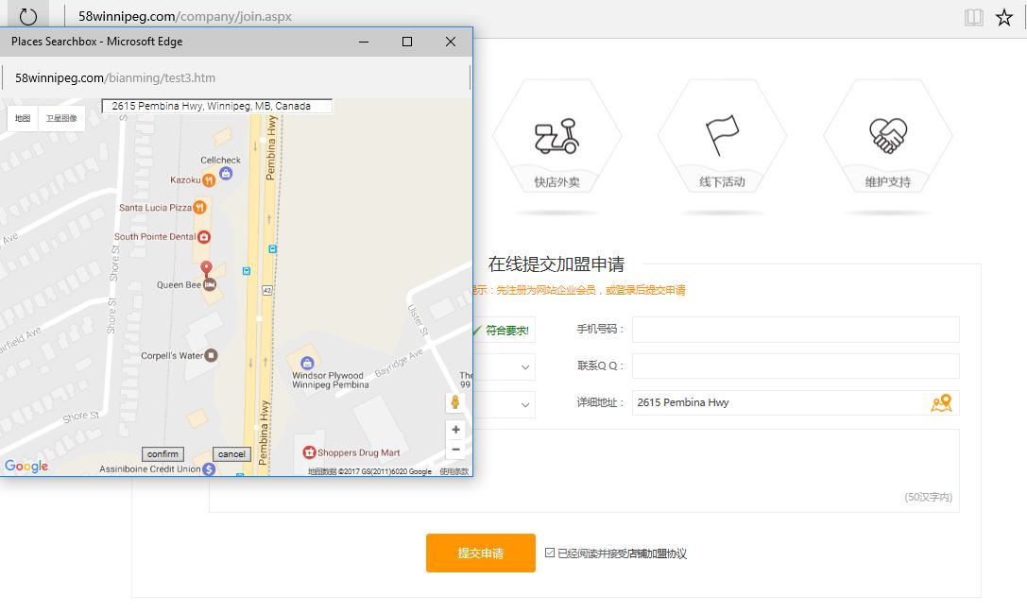Click the Santa Lucia Pizza restaurant marker
The image size is (1027, 613).
(x=199, y=208)
